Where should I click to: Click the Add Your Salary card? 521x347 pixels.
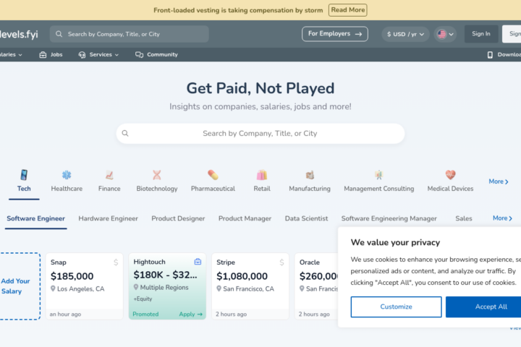[20, 286]
